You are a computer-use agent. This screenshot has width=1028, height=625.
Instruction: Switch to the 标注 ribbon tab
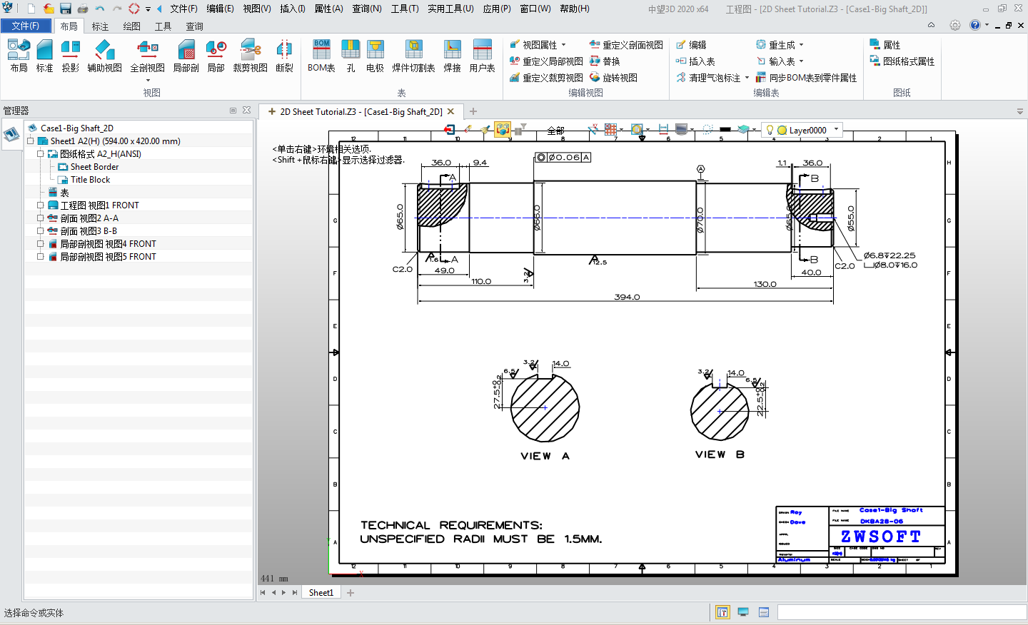coord(100,26)
